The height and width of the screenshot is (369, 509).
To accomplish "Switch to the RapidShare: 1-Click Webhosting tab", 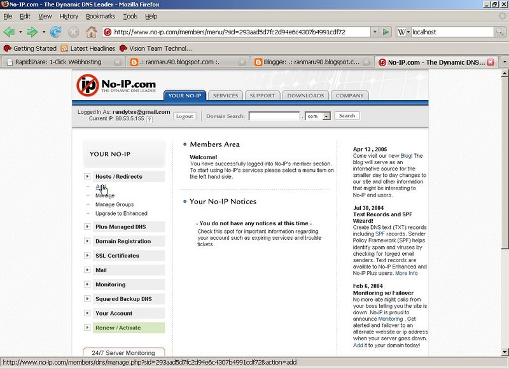I will (x=63, y=62).
